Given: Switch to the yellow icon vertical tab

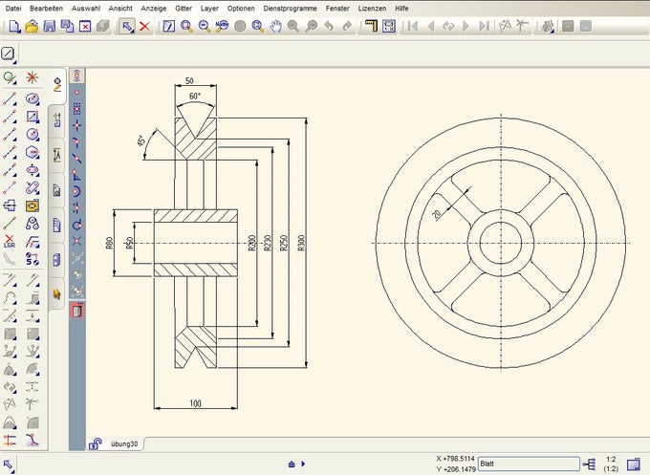Looking at the screenshot, I should 57,293.
